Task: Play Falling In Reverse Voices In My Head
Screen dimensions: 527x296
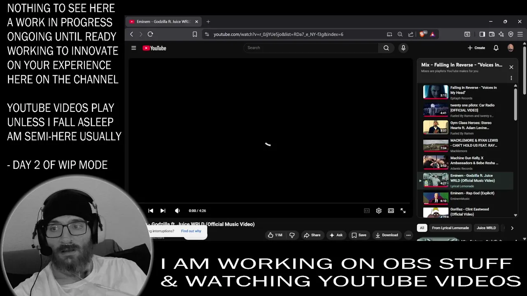Action: pyautogui.click(x=465, y=92)
